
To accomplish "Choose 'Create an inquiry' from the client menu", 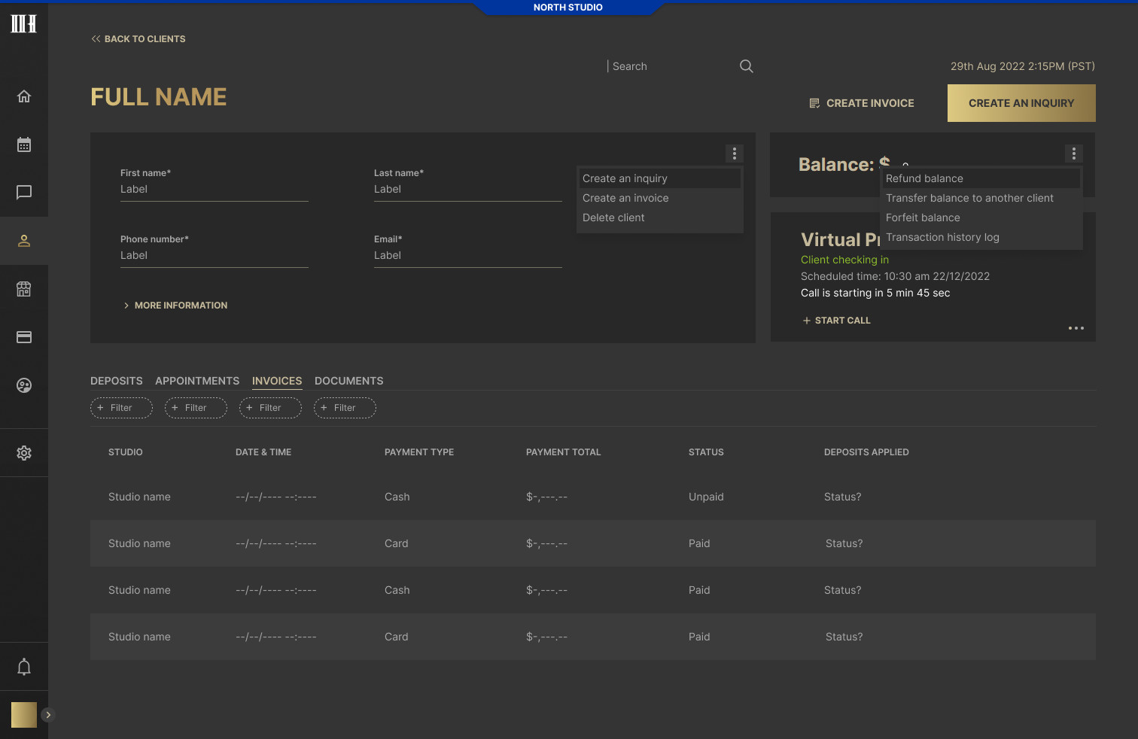I will pos(660,178).
